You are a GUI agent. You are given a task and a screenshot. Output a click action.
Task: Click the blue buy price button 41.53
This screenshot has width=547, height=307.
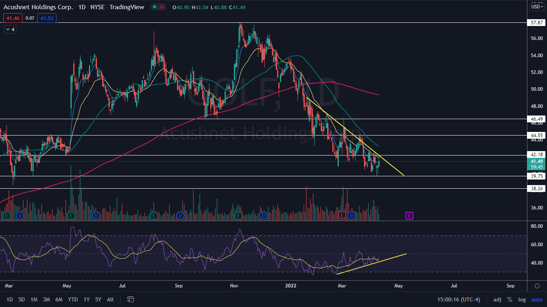coord(47,18)
